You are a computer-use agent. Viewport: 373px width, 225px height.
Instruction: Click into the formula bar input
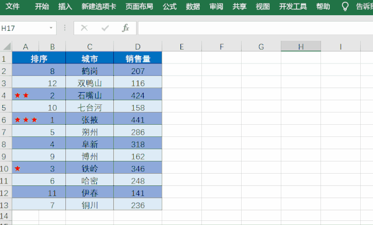click(x=255, y=28)
